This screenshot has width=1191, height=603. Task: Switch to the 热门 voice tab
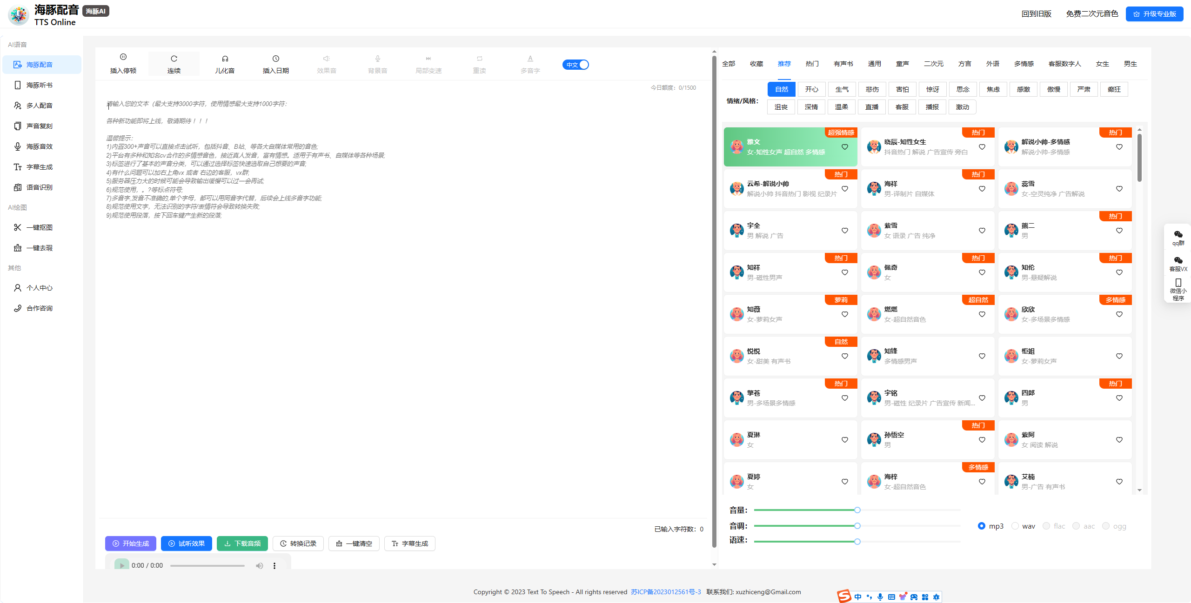coord(812,64)
